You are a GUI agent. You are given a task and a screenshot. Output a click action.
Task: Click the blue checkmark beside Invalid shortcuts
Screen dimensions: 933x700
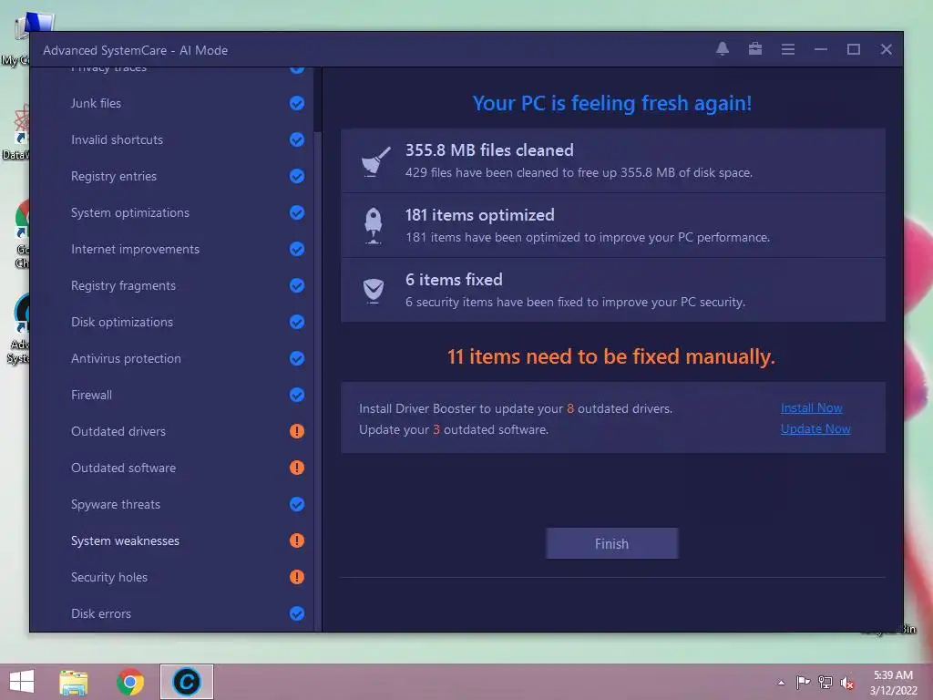[297, 139]
